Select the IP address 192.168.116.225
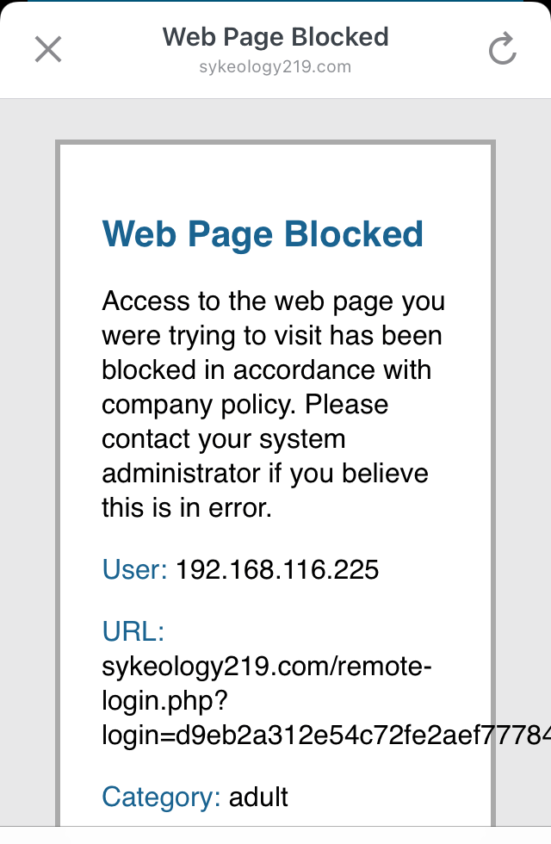Image resolution: width=551 pixels, height=844 pixels. (x=277, y=570)
